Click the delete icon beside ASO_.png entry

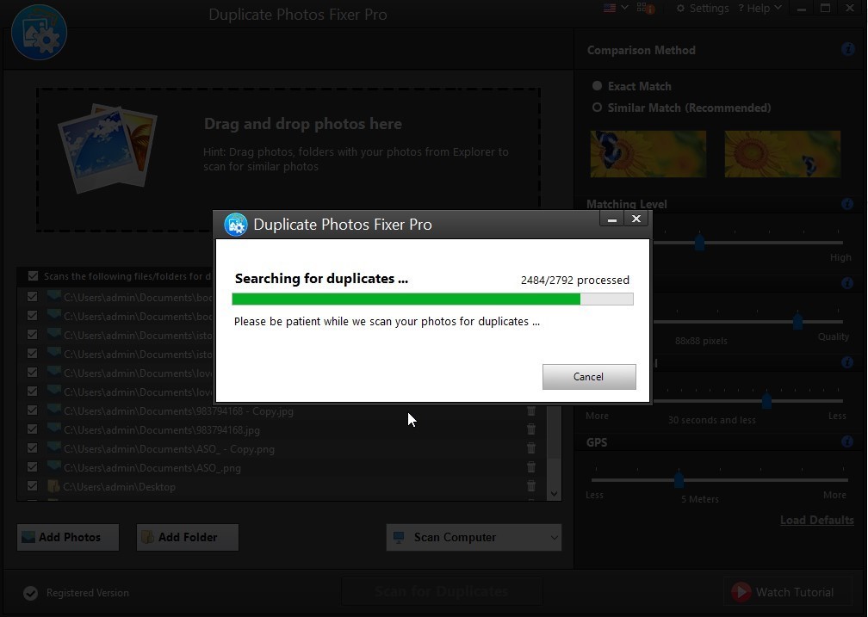[531, 466]
